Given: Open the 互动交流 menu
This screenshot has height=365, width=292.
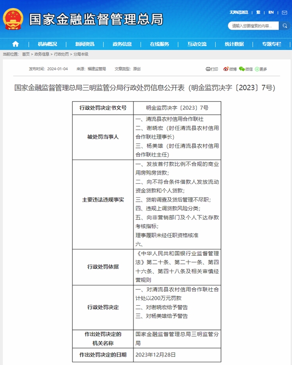Looking at the screenshot, I should tap(197, 44).
